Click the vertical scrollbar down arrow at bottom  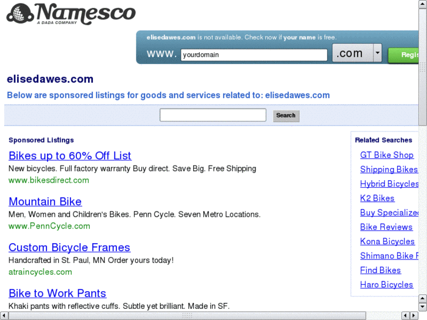tap(423, 307)
